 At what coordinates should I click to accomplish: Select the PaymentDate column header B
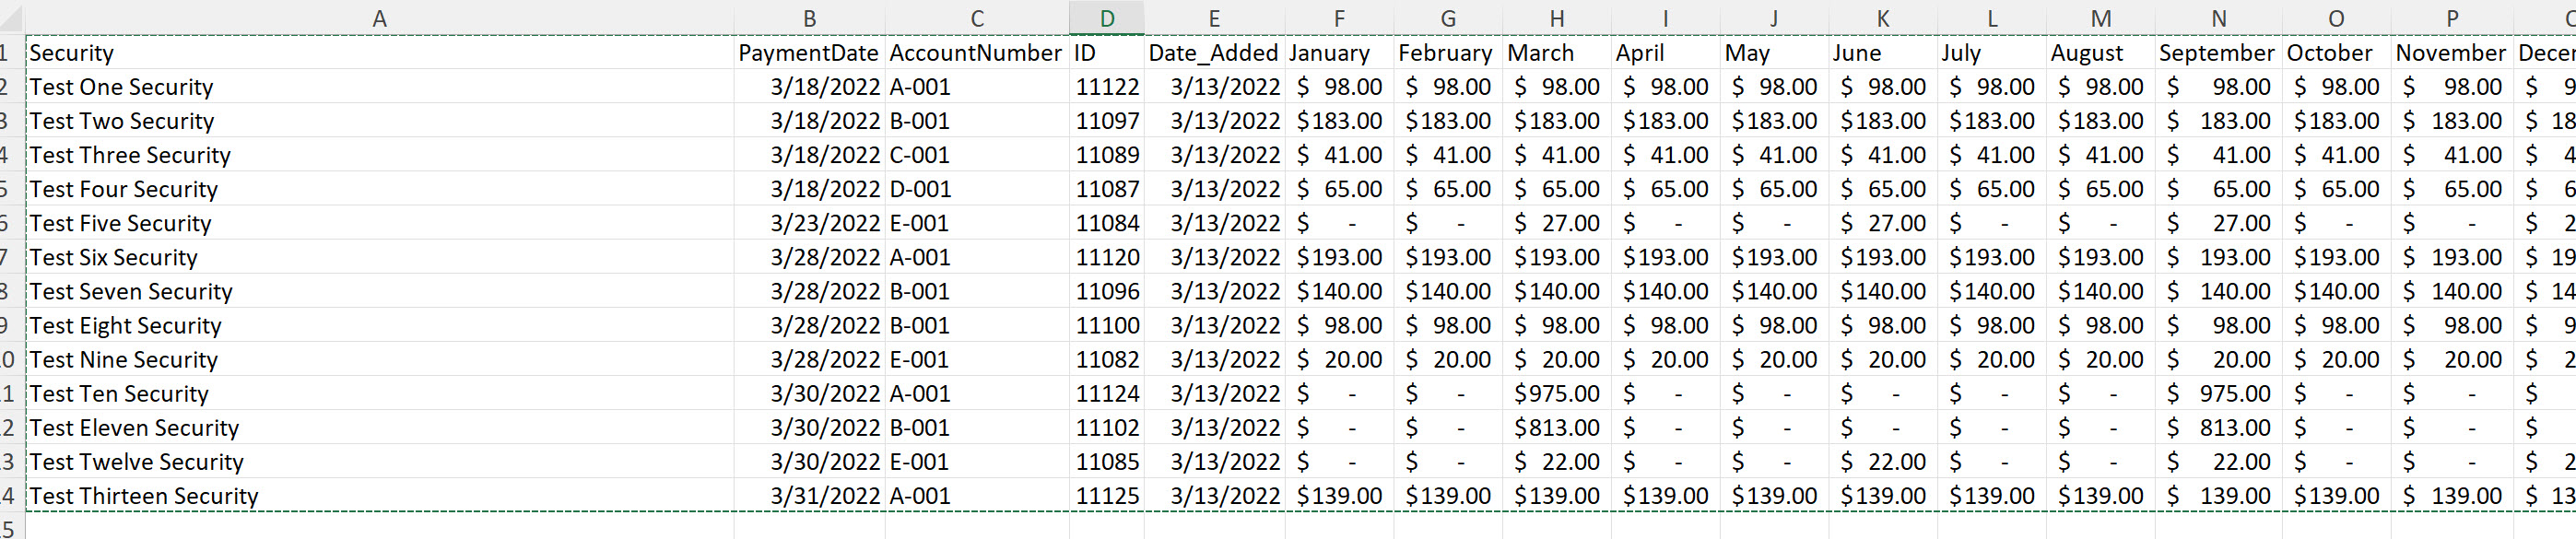click(808, 17)
